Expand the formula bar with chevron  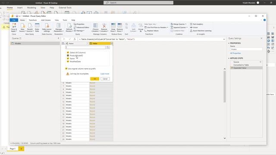click(224, 39)
